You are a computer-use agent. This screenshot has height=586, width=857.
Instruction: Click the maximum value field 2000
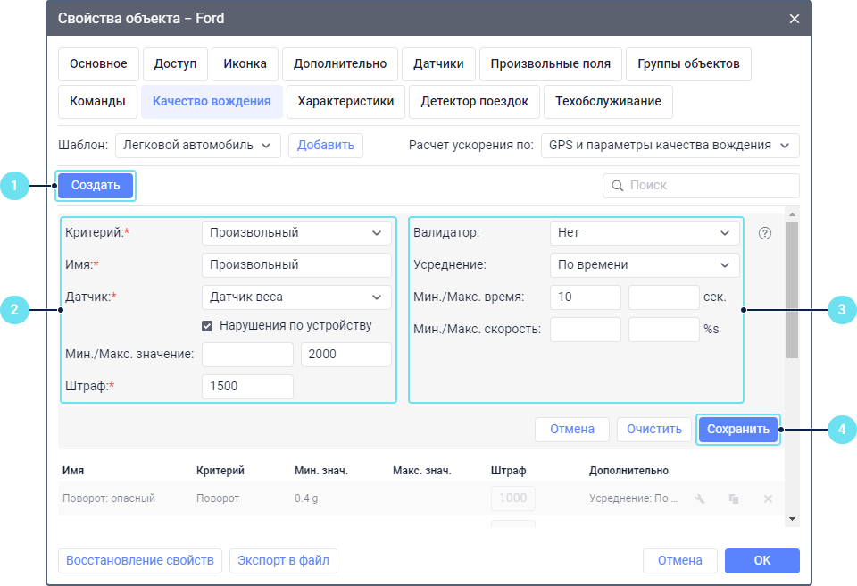346,355
